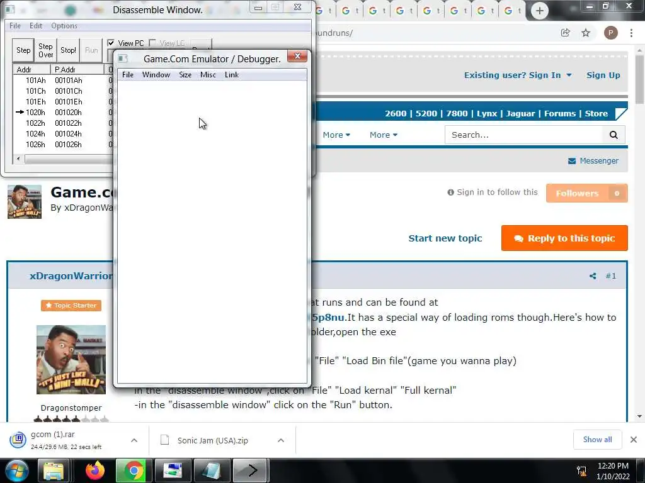645x483 pixels.
Task: Click the Addr column header
Action: pyautogui.click(x=31, y=69)
